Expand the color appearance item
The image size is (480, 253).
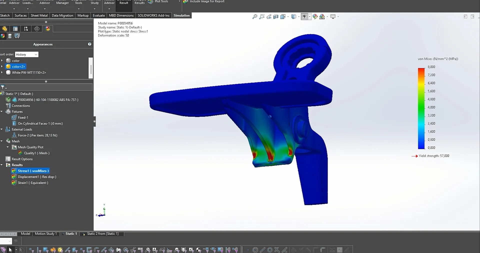point(2,60)
